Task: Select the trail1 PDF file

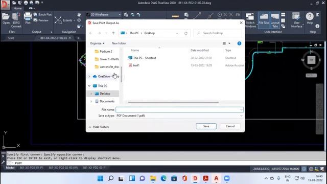Action: coord(134,65)
